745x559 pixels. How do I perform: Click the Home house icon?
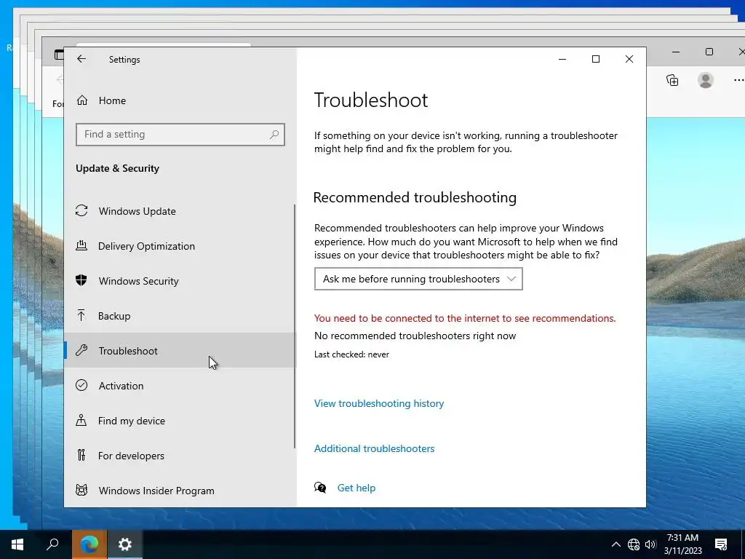point(82,100)
